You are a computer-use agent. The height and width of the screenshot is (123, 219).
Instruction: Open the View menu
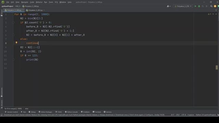tap(17, 2)
